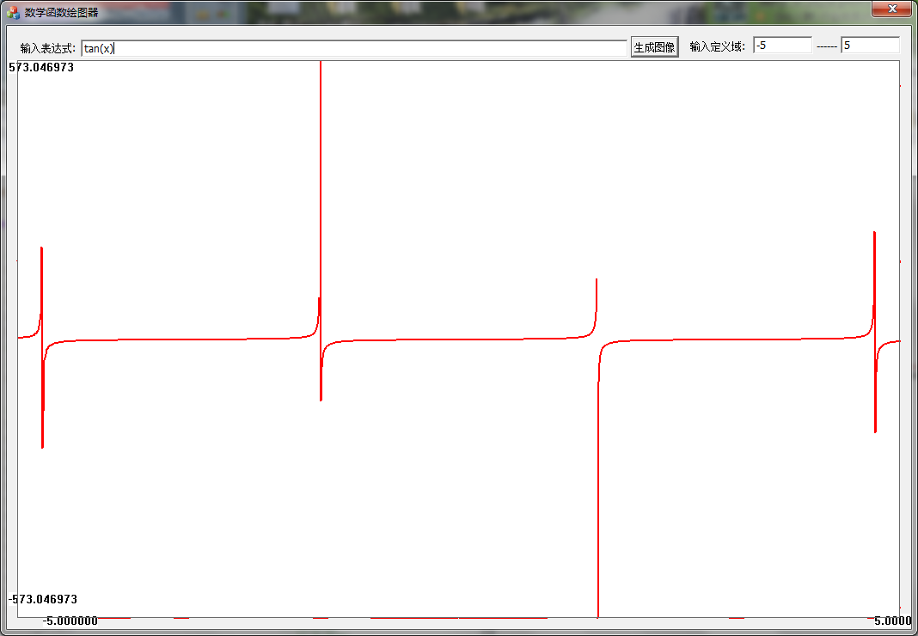Screen dimensions: 918x636
Task: Click the flat curve between first and second spikes
Action: point(181,339)
